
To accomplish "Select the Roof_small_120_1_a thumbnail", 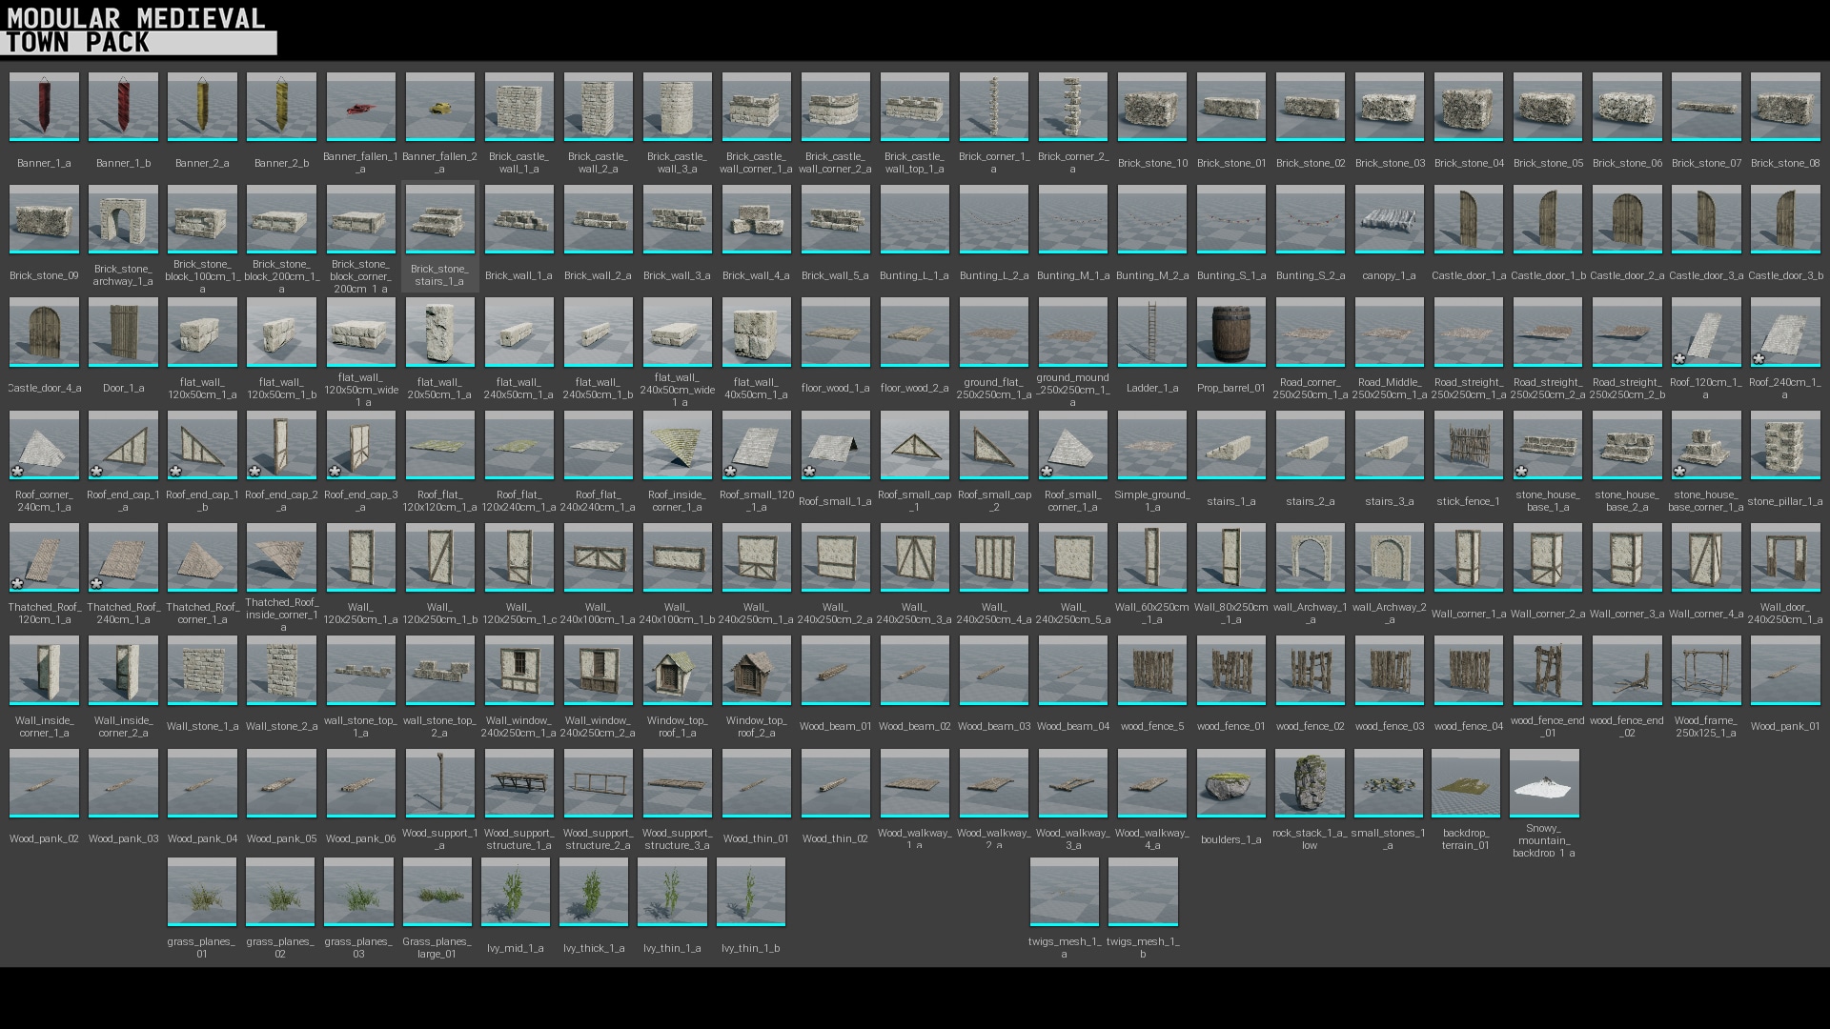I will [x=756, y=445].
